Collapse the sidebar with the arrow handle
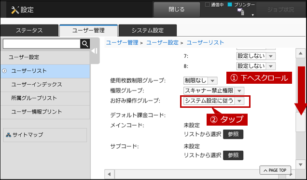The image size is (307, 180). point(95,51)
